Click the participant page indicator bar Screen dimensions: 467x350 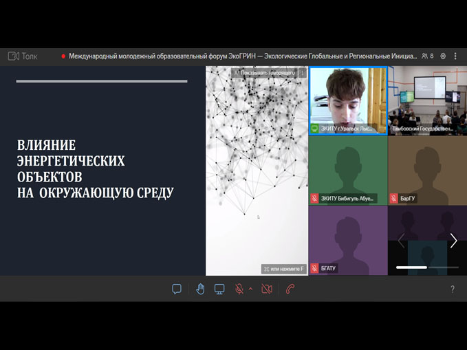(x=427, y=267)
